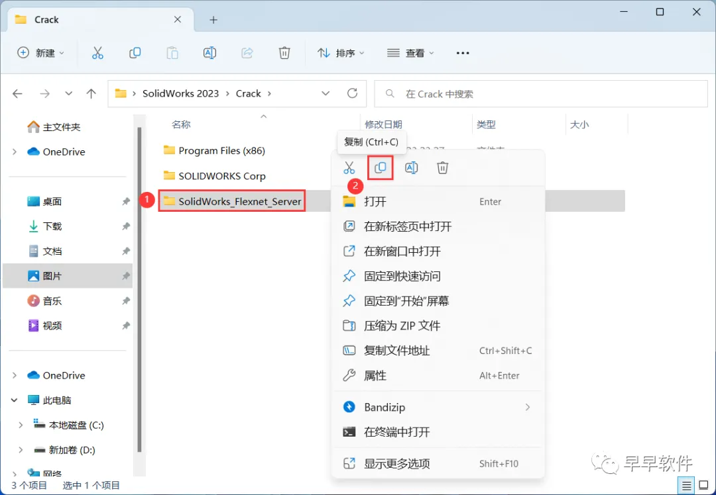Open the three-dot See more menu

[x=463, y=53]
